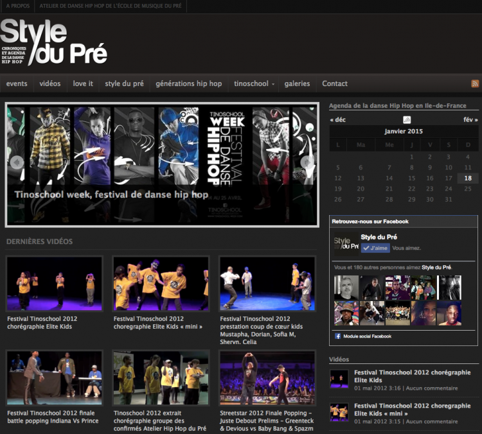Open the style du pré menu item

(124, 83)
